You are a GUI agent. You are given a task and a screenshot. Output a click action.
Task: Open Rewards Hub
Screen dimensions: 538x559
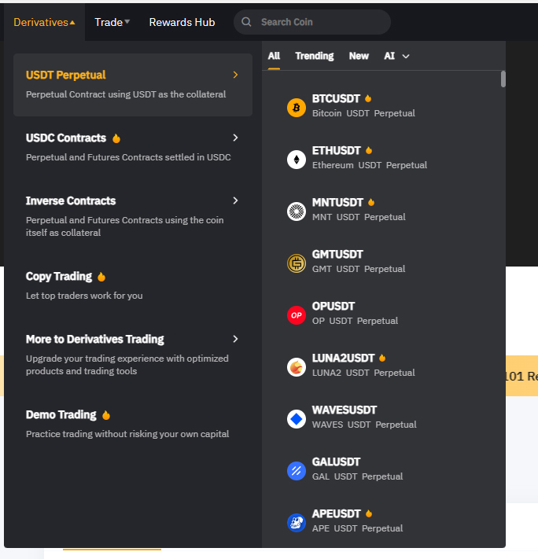[x=182, y=22]
